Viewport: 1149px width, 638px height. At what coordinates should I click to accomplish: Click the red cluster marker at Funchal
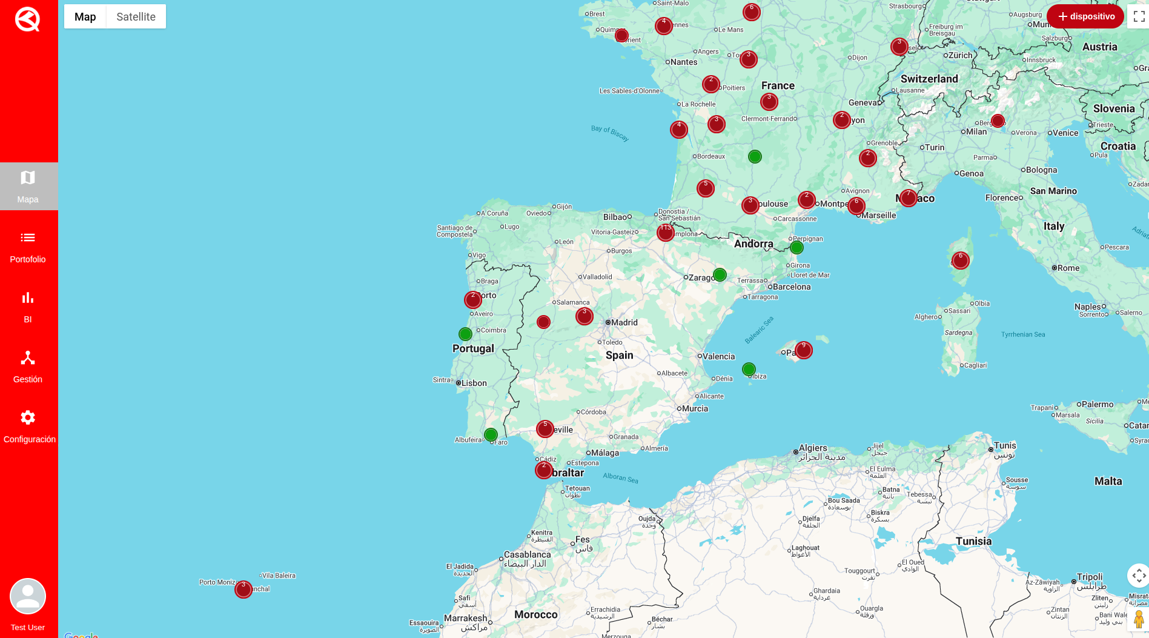pyautogui.click(x=243, y=589)
